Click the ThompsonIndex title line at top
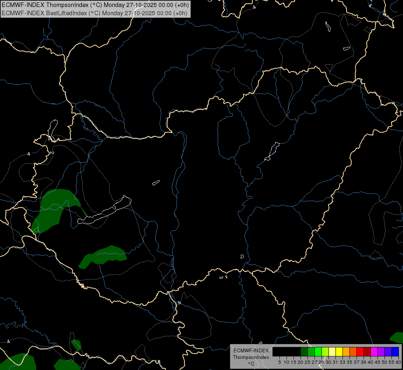The width and height of the screenshot is (403, 370). click(x=95, y=5)
